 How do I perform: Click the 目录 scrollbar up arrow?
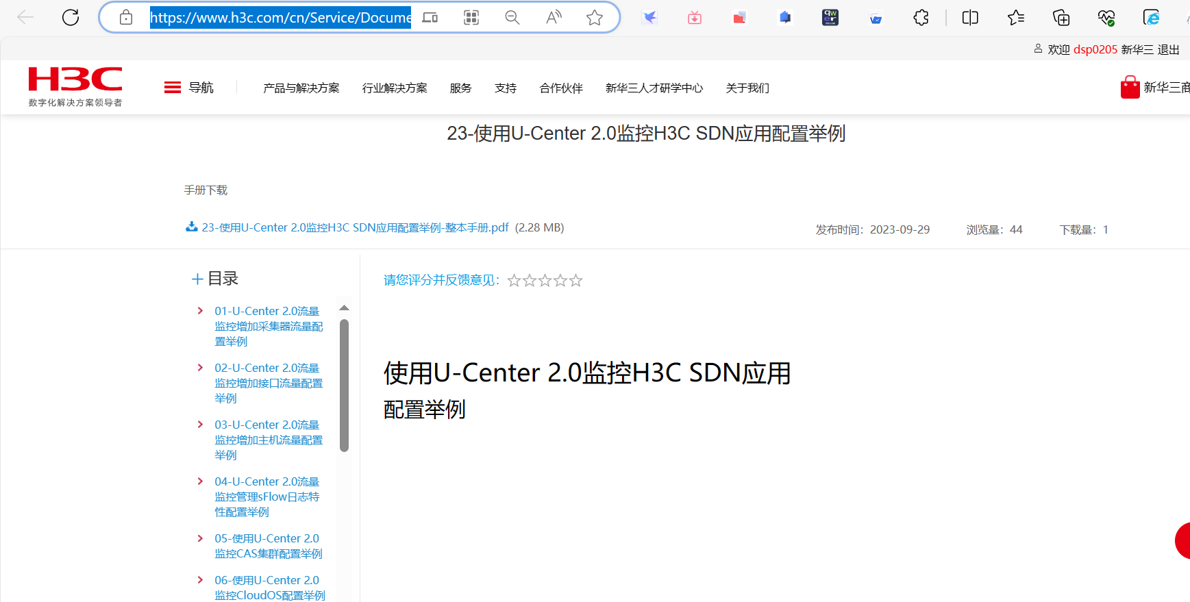click(344, 308)
